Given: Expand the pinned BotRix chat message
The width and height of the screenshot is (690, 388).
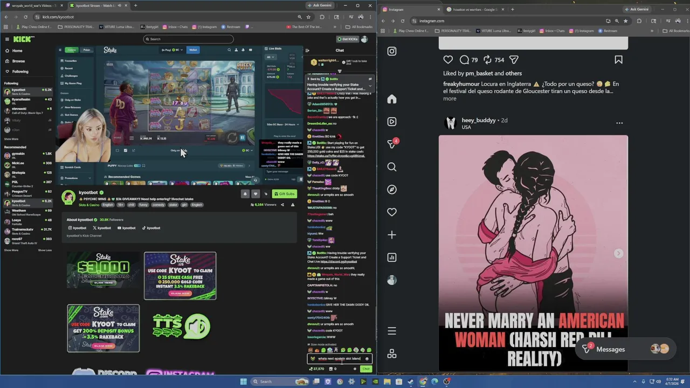Looking at the screenshot, I should click(370, 86).
